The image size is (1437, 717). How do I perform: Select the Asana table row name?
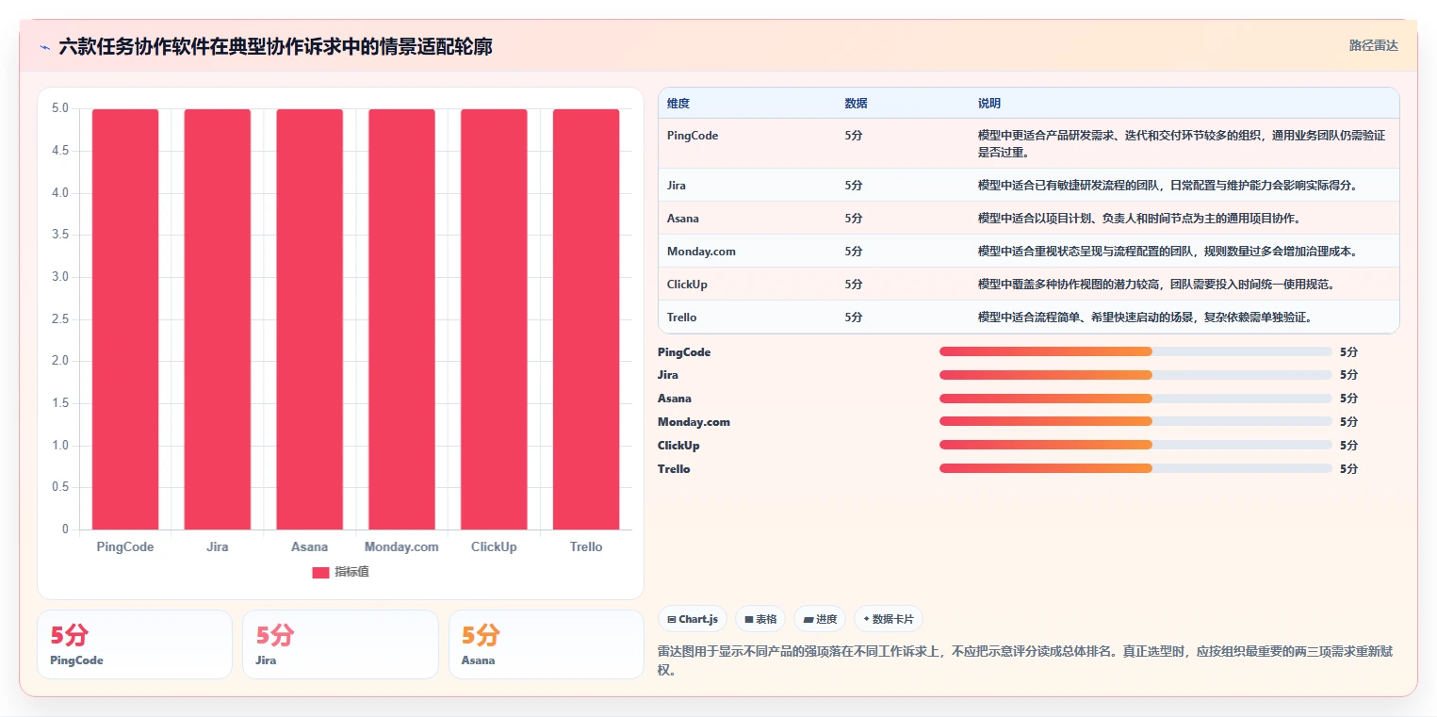point(683,219)
